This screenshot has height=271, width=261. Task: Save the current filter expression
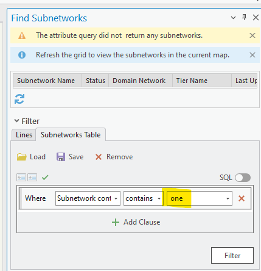point(70,157)
